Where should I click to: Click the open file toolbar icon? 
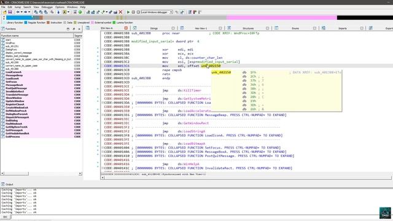coord(5,12)
